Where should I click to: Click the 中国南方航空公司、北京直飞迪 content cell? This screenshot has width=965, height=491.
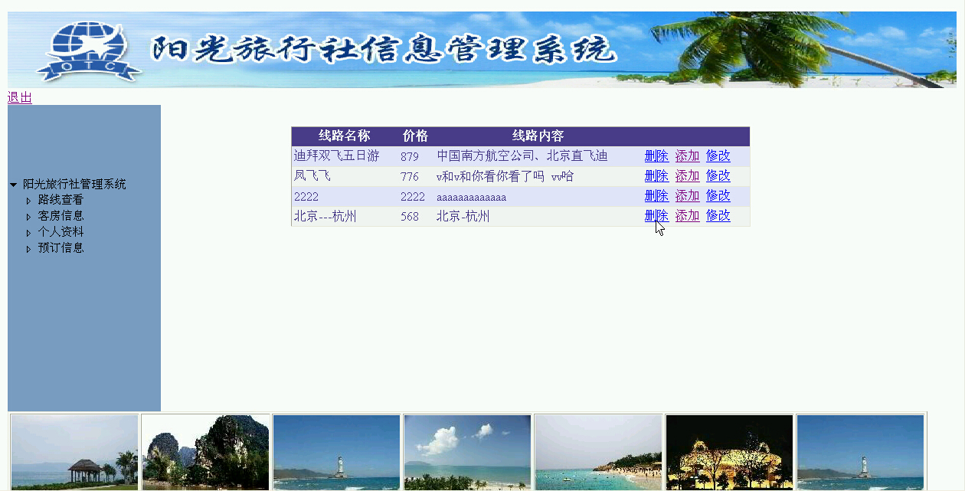click(x=522, y=156)
